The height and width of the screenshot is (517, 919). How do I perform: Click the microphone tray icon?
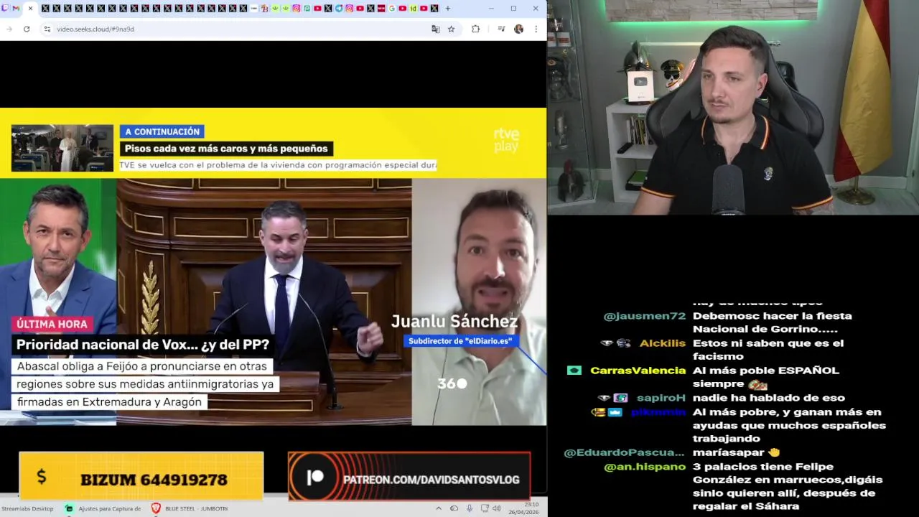click(470, 508)
